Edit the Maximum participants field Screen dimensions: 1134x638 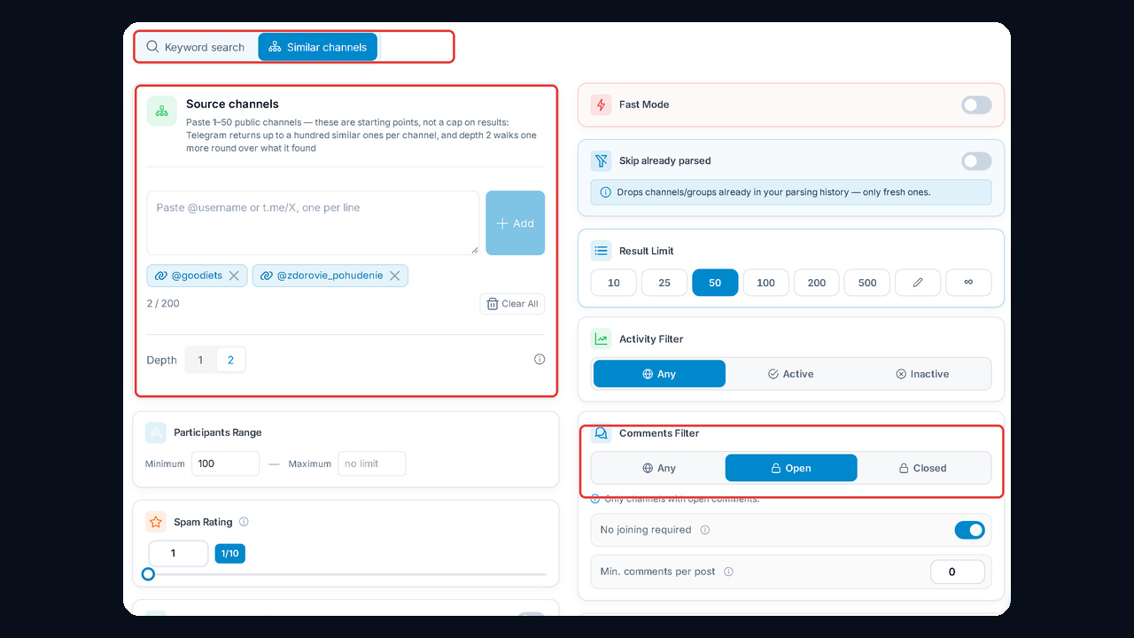pos(372,463)
